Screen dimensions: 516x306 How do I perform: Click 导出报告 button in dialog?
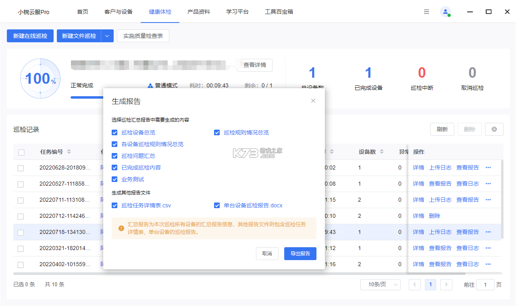point(300,254)
